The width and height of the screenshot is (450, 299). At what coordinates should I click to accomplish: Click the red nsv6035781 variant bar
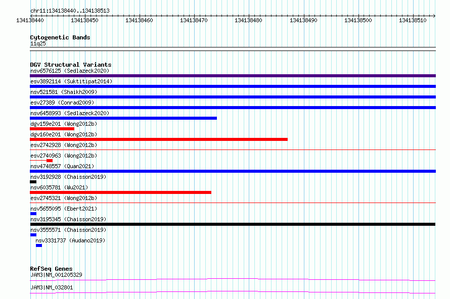coord(120,192)
